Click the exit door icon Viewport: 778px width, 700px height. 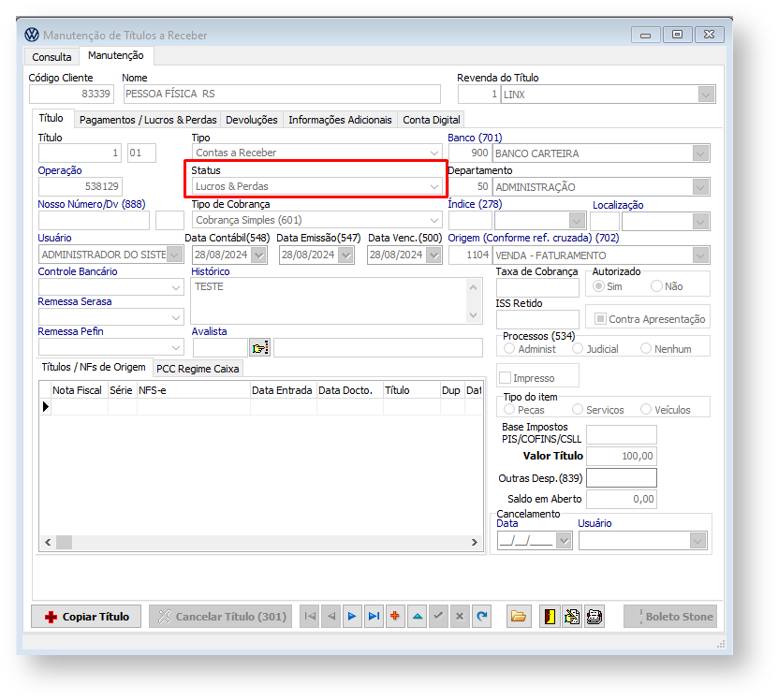550,616
